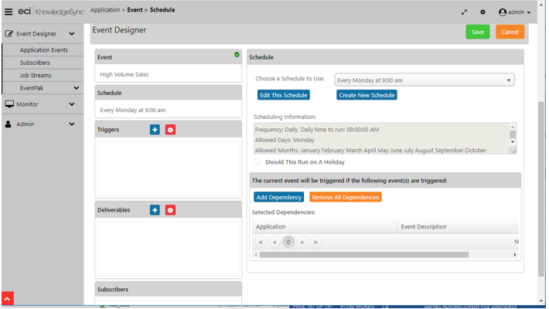549x309 pixels.
Task: Open settings via the gear icon
Action: pyautogui.click(x=483, y=12)
